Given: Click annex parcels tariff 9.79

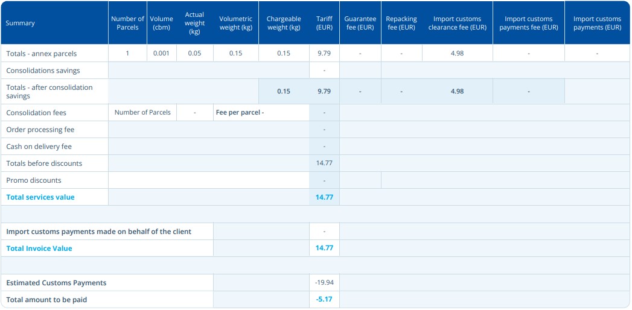Looking at the screenshot, I should point(324,53).
